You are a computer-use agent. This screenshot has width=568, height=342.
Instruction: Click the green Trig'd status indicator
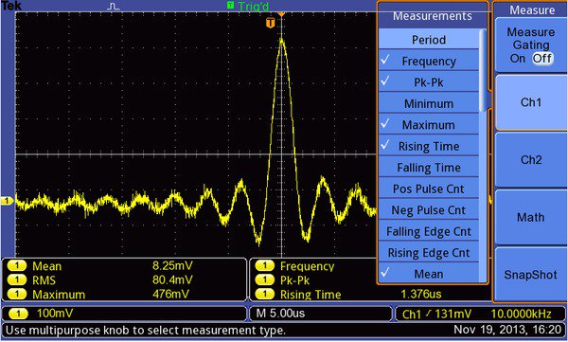pyautogui.click(x=248, y=6)
